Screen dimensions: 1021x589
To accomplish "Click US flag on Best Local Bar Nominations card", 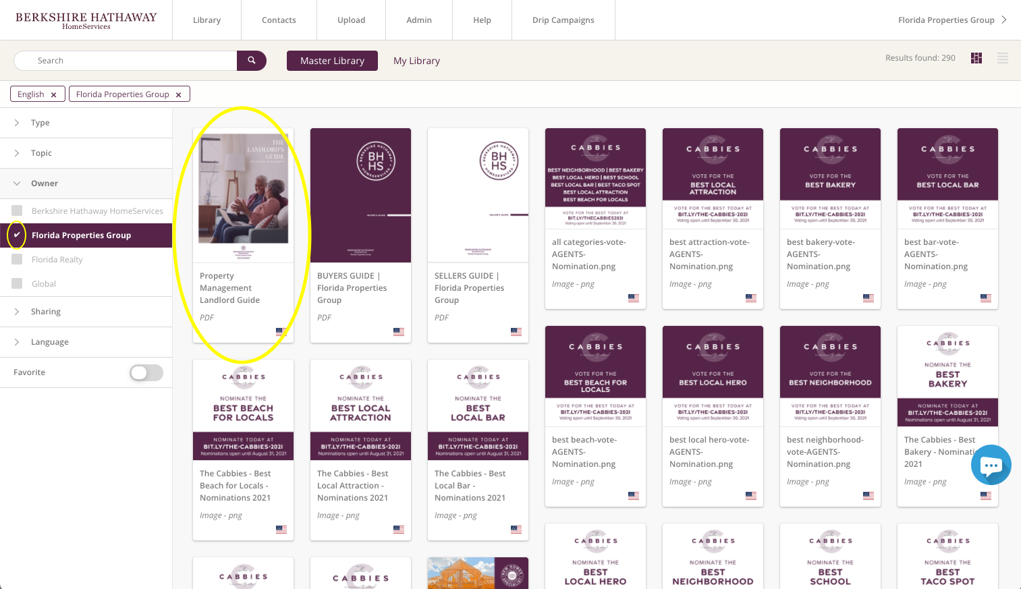I will (516, 529).
